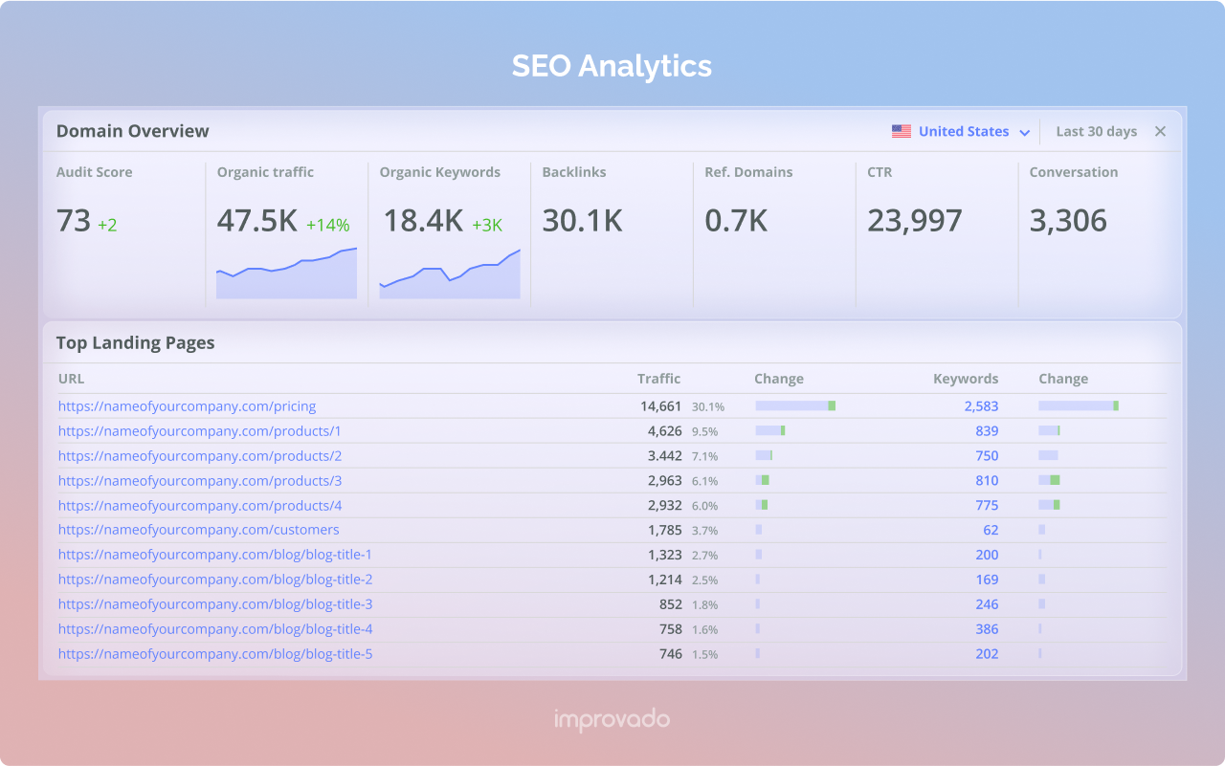Image resolution: width=1225 pixels, height=766 pixels.
Task: Click the Backlinks 30.1K metric
Action: tap(583, 220)
